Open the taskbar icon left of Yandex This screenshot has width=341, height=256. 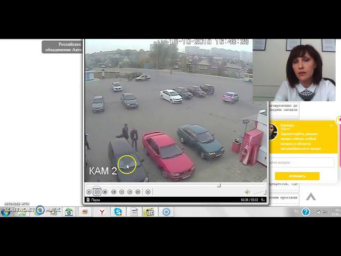85,212
